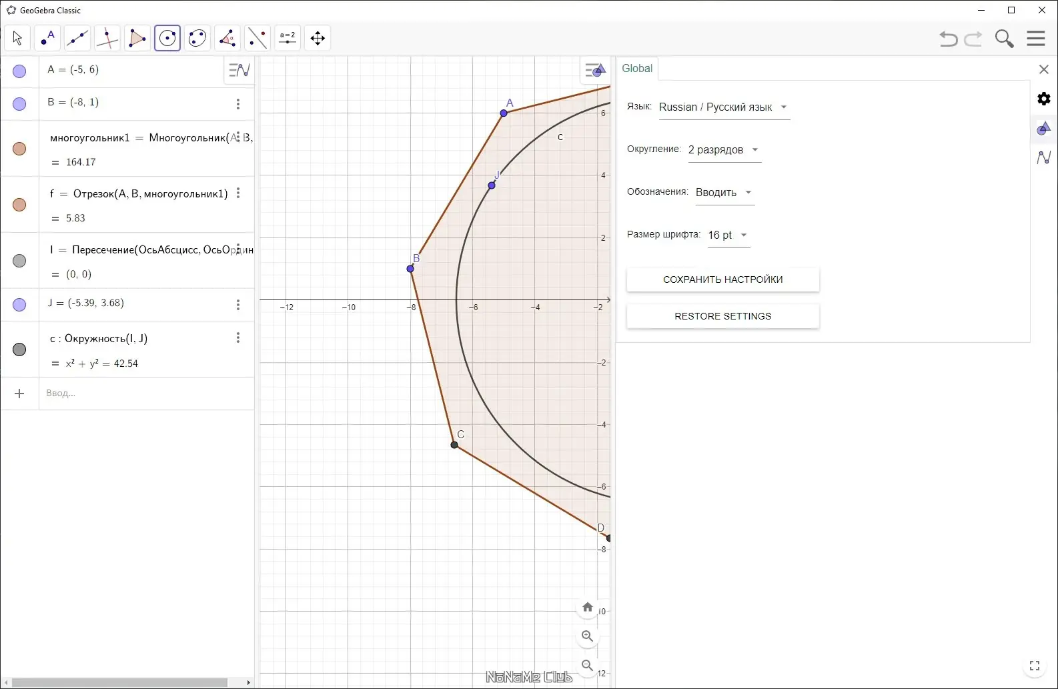Viewport: 1058px width, 689px height.
Task: Show the intersection point I
Action: pyautogui.click(x=19, y=261)
